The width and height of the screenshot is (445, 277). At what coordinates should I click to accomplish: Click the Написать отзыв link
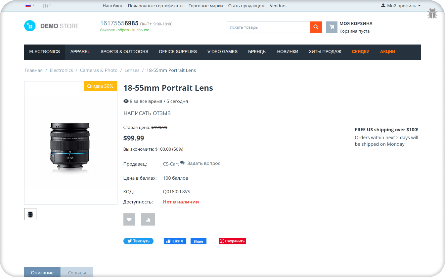coord(147,113)
